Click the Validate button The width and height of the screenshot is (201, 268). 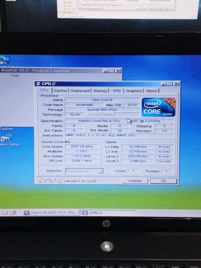pyautogui.click(x=135, y=181)
